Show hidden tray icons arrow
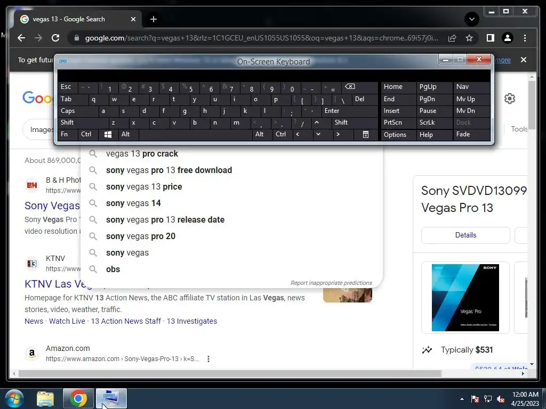 (x=462, y=399)
